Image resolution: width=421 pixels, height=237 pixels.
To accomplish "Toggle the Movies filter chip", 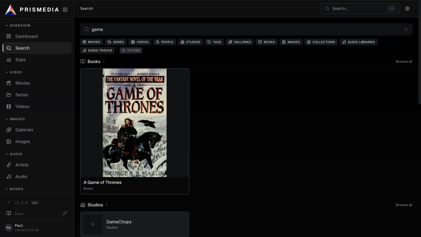I will (91, 42).
